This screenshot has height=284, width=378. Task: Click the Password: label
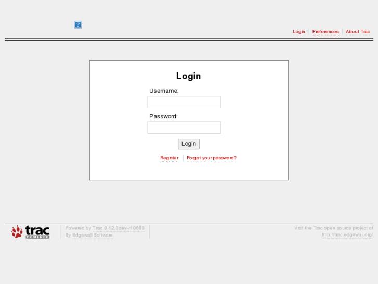163,117
